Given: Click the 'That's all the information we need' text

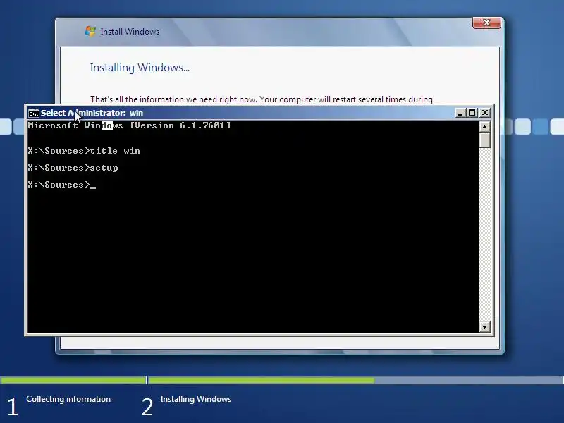Looking at the screenshot, I should coord(261,99).
